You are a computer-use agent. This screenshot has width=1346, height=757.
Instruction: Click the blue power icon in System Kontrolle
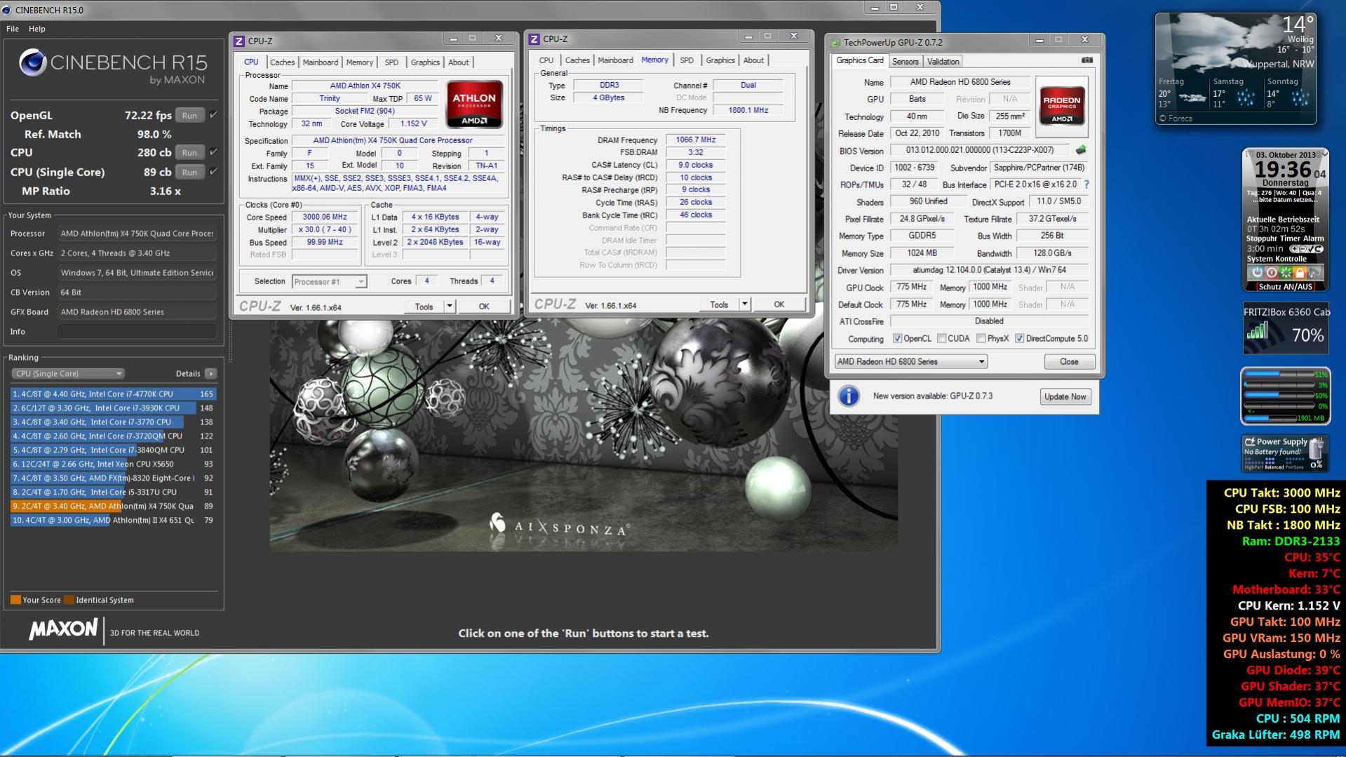coord(1256,272)
